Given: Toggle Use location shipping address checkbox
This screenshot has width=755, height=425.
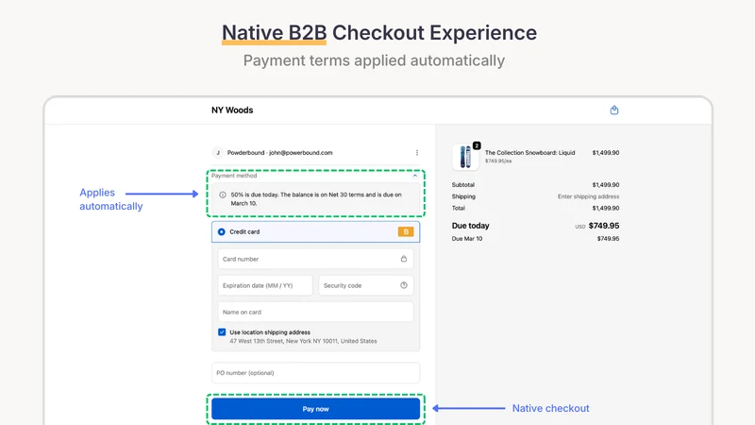Looking at the screenshot, I should click(x=222, y=332).
